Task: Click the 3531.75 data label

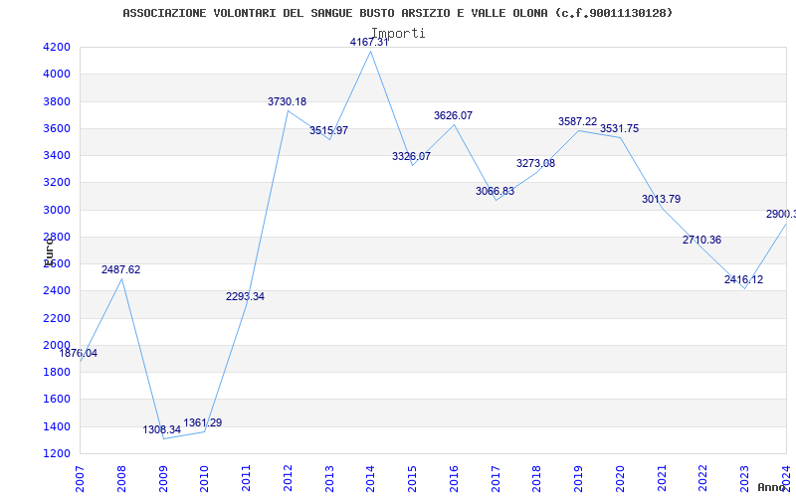Action: (x=619, y=129)
